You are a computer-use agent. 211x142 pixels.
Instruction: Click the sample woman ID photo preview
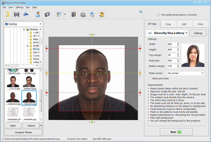[193, 55]
